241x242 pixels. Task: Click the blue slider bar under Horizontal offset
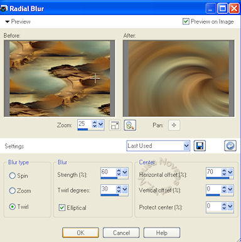click(x=218, y=178)
